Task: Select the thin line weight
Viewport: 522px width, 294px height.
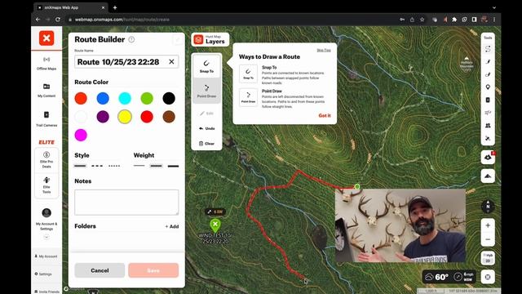Action: point(139,166)
